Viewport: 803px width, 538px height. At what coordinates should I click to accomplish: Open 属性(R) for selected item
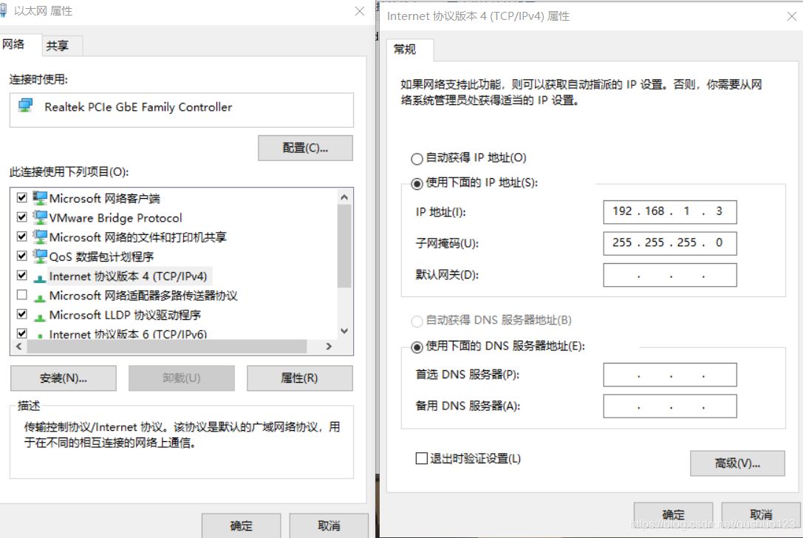click(x=300, y=378)
